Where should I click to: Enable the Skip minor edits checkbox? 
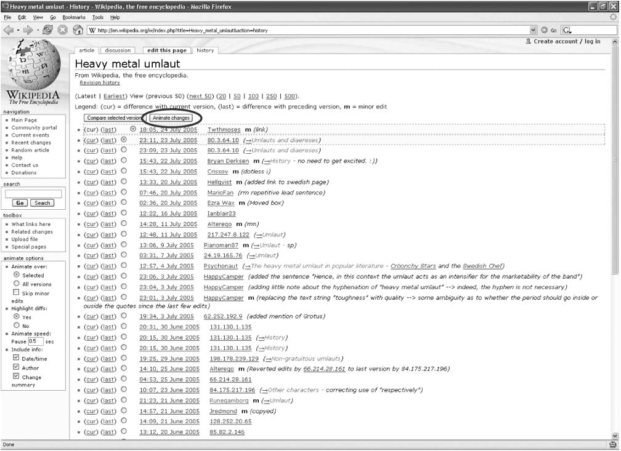click(x=17, y=293)
